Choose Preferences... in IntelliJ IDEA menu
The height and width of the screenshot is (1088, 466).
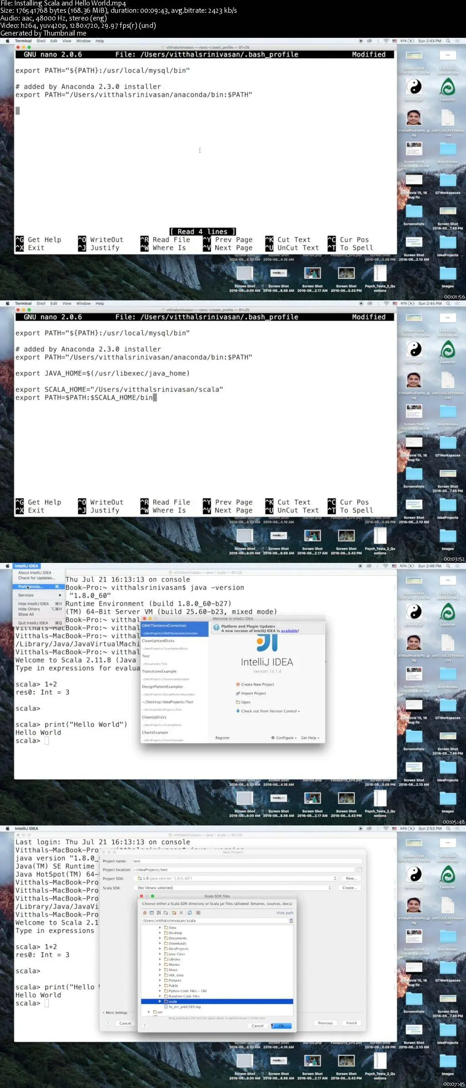[x=38, y=587]
